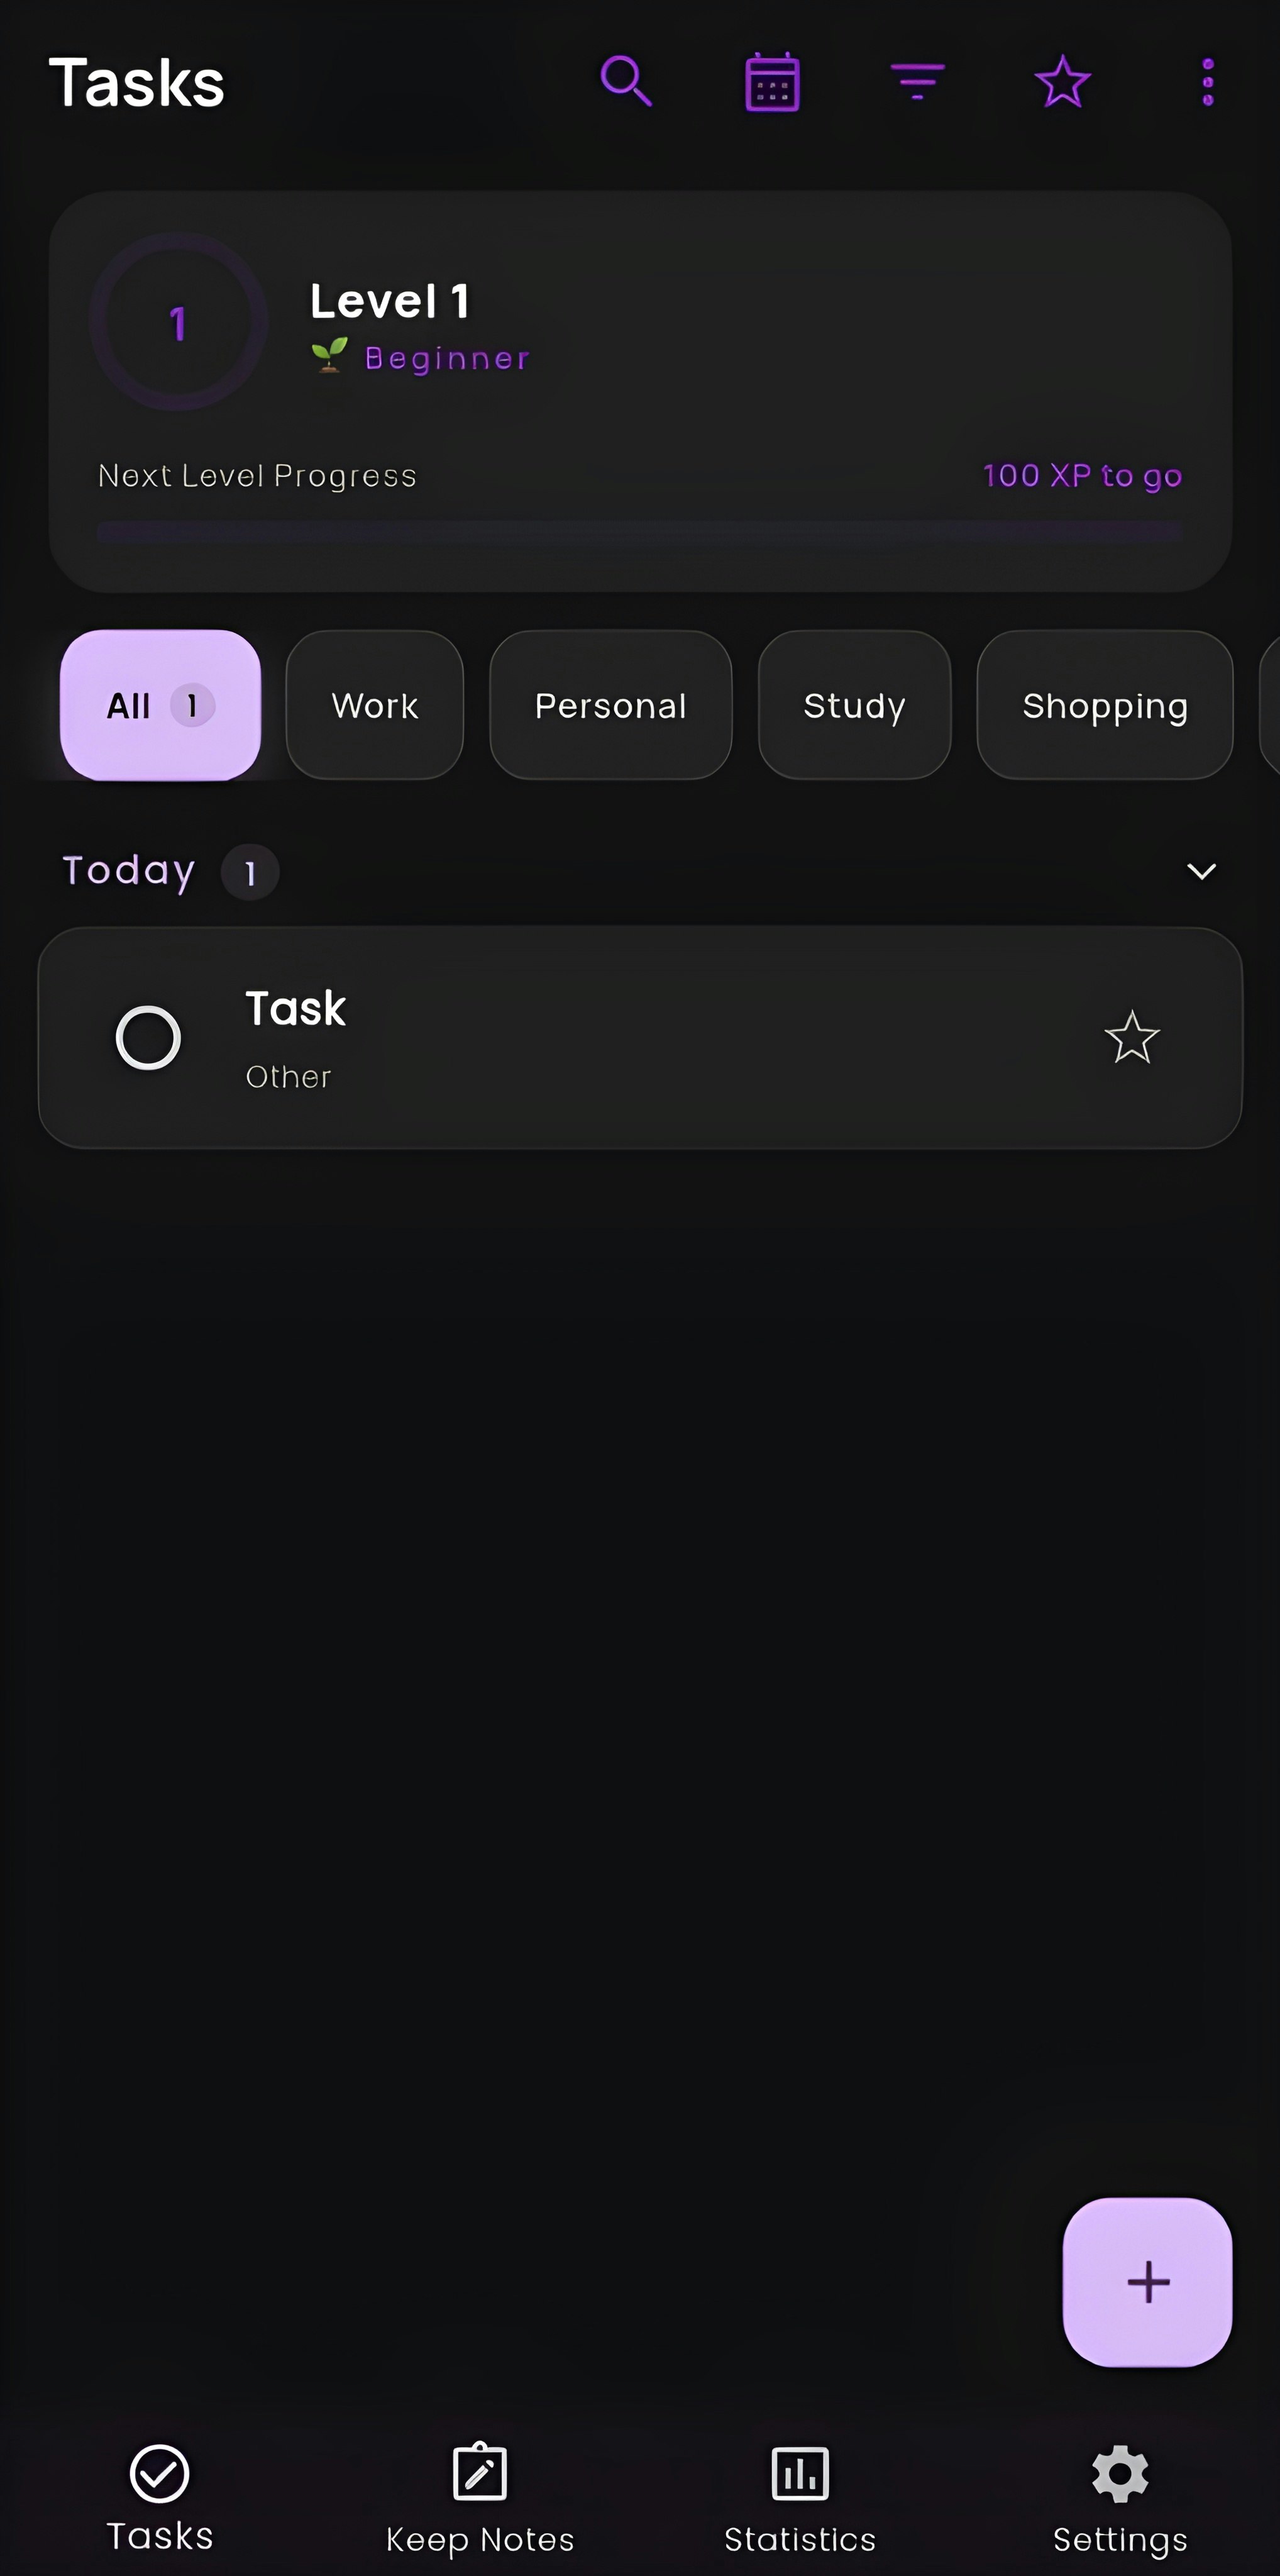Open the filter icon in the top bar

[917, 82]
